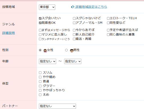The width and height of the screenshot is (144, 109).
Task: Open the maximum age 指定なし dropdown
Action: pos(73,61)
